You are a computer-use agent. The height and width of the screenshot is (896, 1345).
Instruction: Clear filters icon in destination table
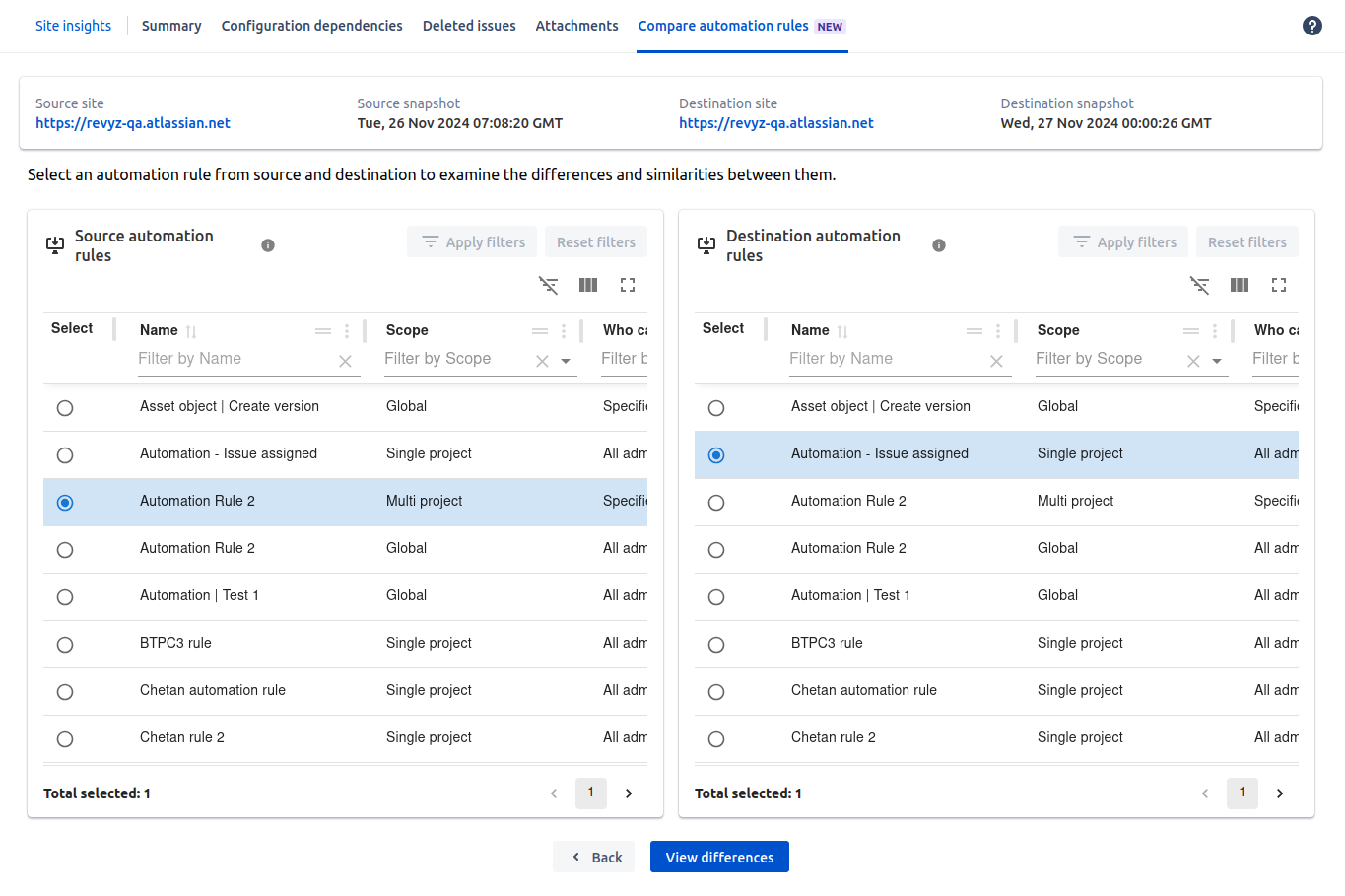(1200, 285)
